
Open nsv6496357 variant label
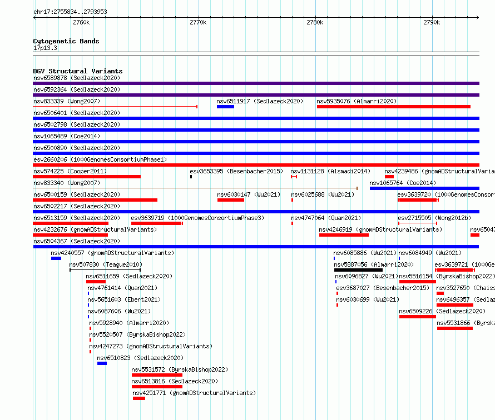pyautogui.click(x=466, y=299)
